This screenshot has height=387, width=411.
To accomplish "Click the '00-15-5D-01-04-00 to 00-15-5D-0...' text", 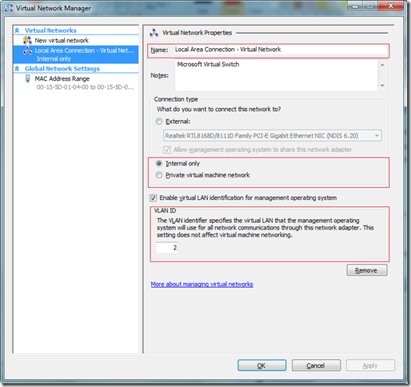I will [86, 87].
